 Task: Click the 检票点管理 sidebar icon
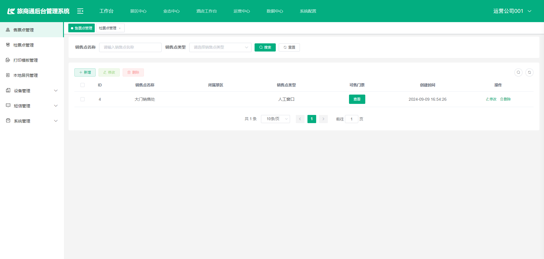pyautogui.click(x=8, y=45)
